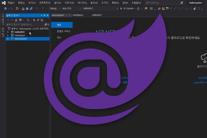
Task: Open the IIS Express dropdown arrow
Action: 135,8
